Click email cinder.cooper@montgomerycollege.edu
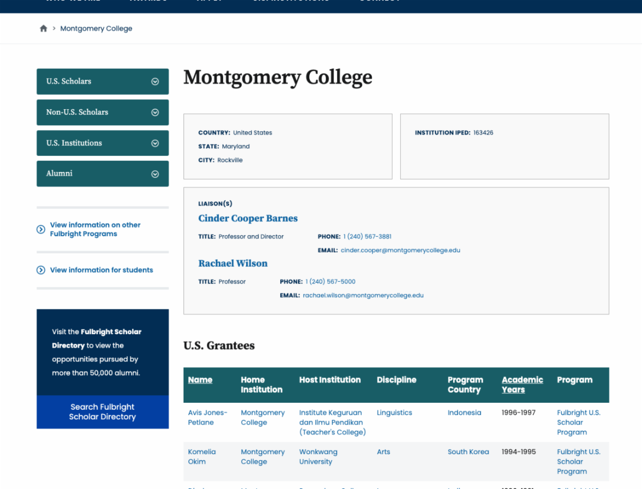This screenshot has width=642, height=489. pyautogui.click(x=400, y=250)
